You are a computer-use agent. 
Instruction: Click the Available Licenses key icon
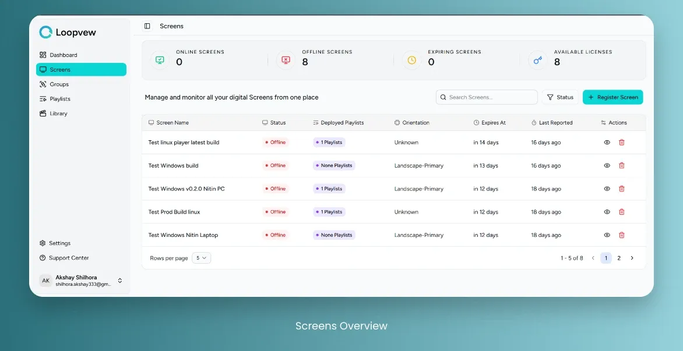click(x=537, y=60)
